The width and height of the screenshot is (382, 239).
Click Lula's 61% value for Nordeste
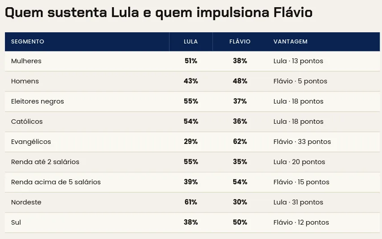click(x=191, y=202)
